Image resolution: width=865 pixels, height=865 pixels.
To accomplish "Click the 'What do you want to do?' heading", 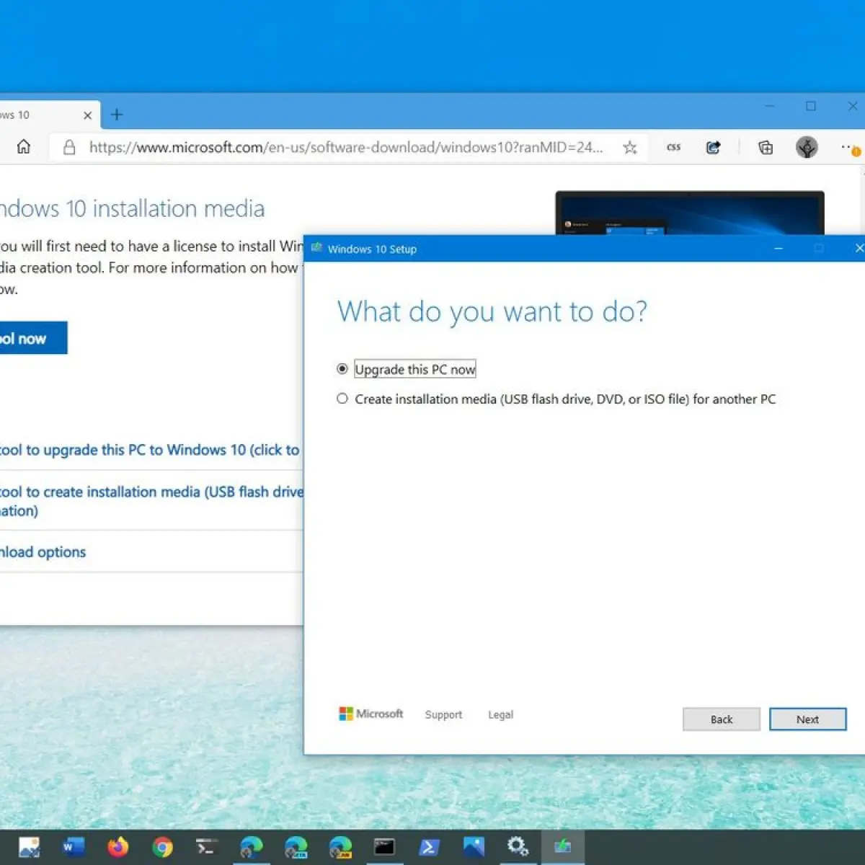I will click(492, 312).
